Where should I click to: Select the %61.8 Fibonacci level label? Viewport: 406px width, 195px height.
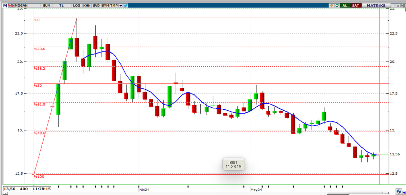pyautogui.click(x=40, y=104)
